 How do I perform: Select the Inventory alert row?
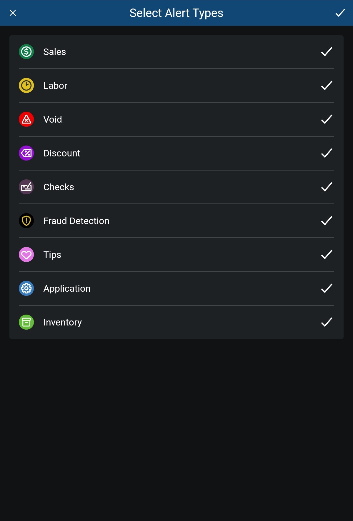(176, 322)
